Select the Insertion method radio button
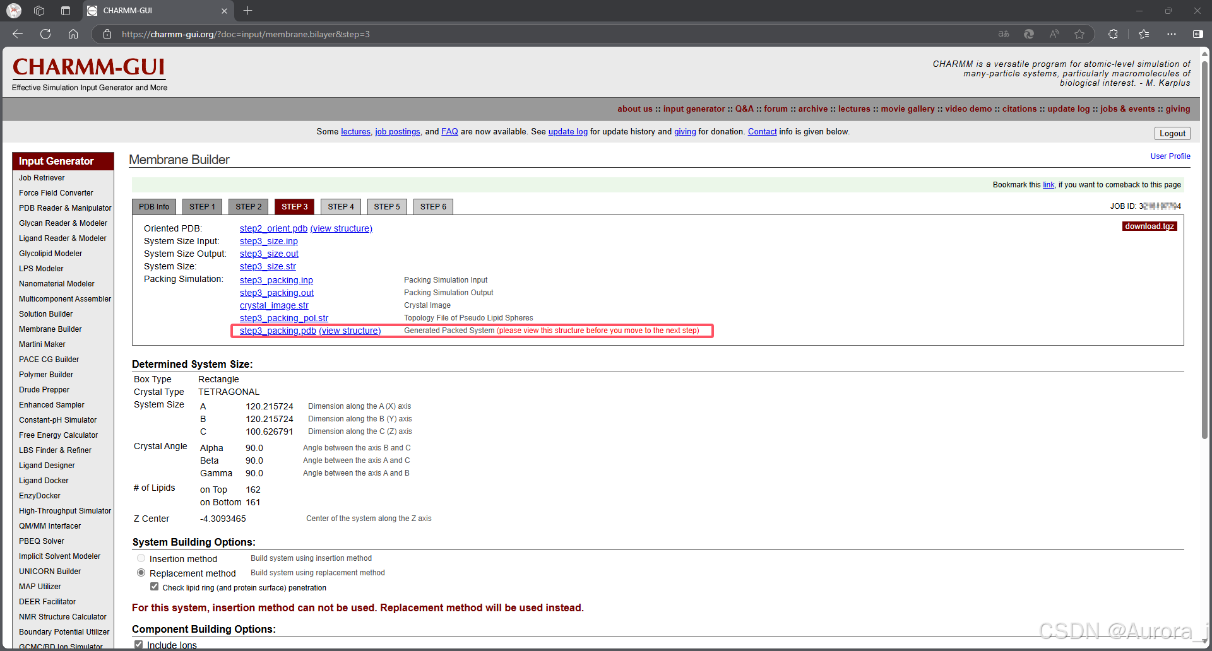The width and height of the screenshot is (1212, 651). [x=141, y=558]
